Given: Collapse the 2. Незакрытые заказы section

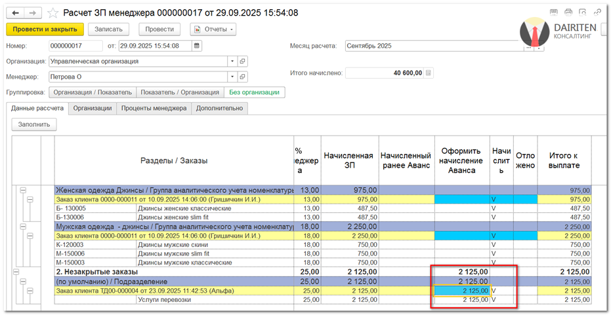Looking at the screenshot, I should 16,272.
